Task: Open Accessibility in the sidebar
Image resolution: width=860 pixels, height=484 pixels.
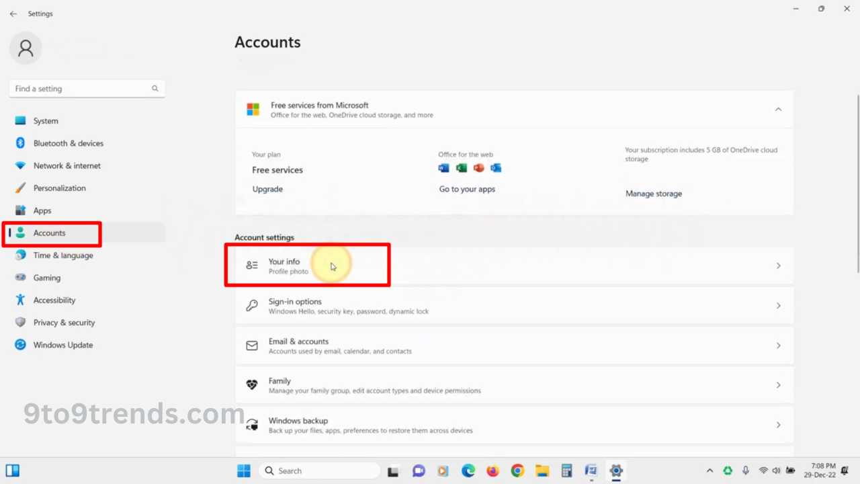Action: (x=87, y=300)
